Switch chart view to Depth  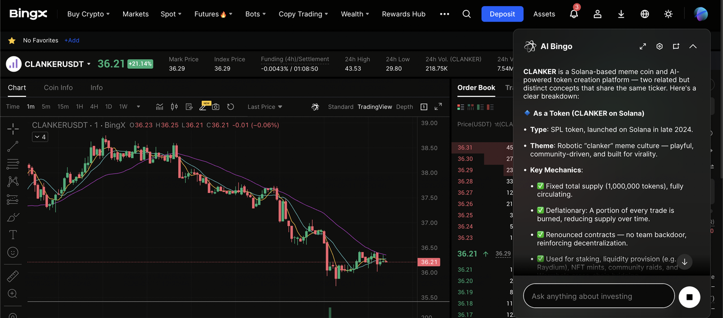(404, 107)
